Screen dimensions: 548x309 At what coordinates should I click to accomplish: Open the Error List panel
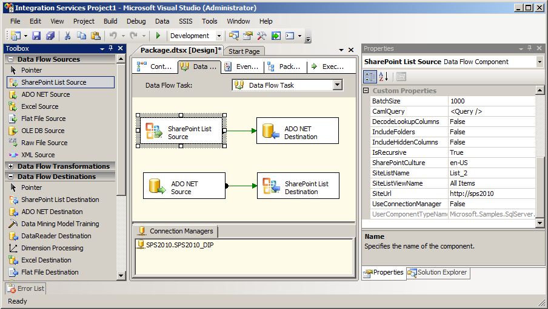coord(25,289)
